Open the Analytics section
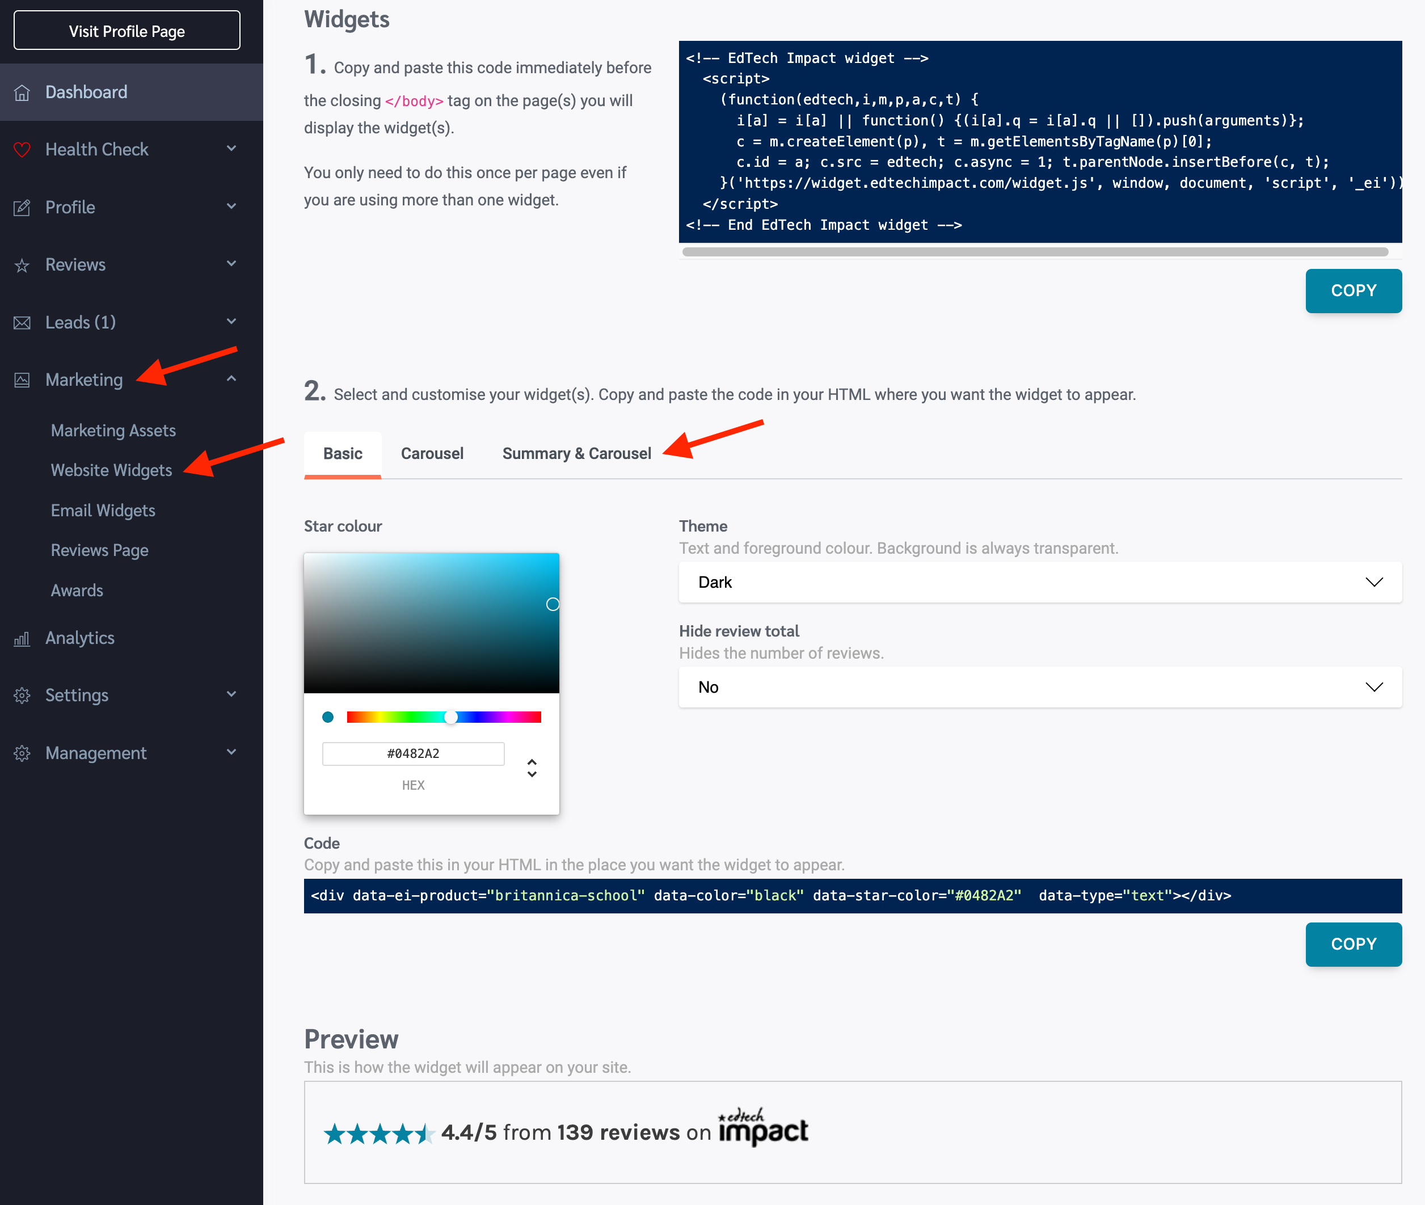 [80, 638]
